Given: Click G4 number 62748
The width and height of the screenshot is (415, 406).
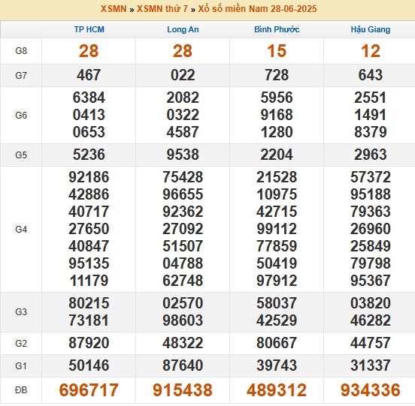Looking at the screenshot, I should (183, 281).
